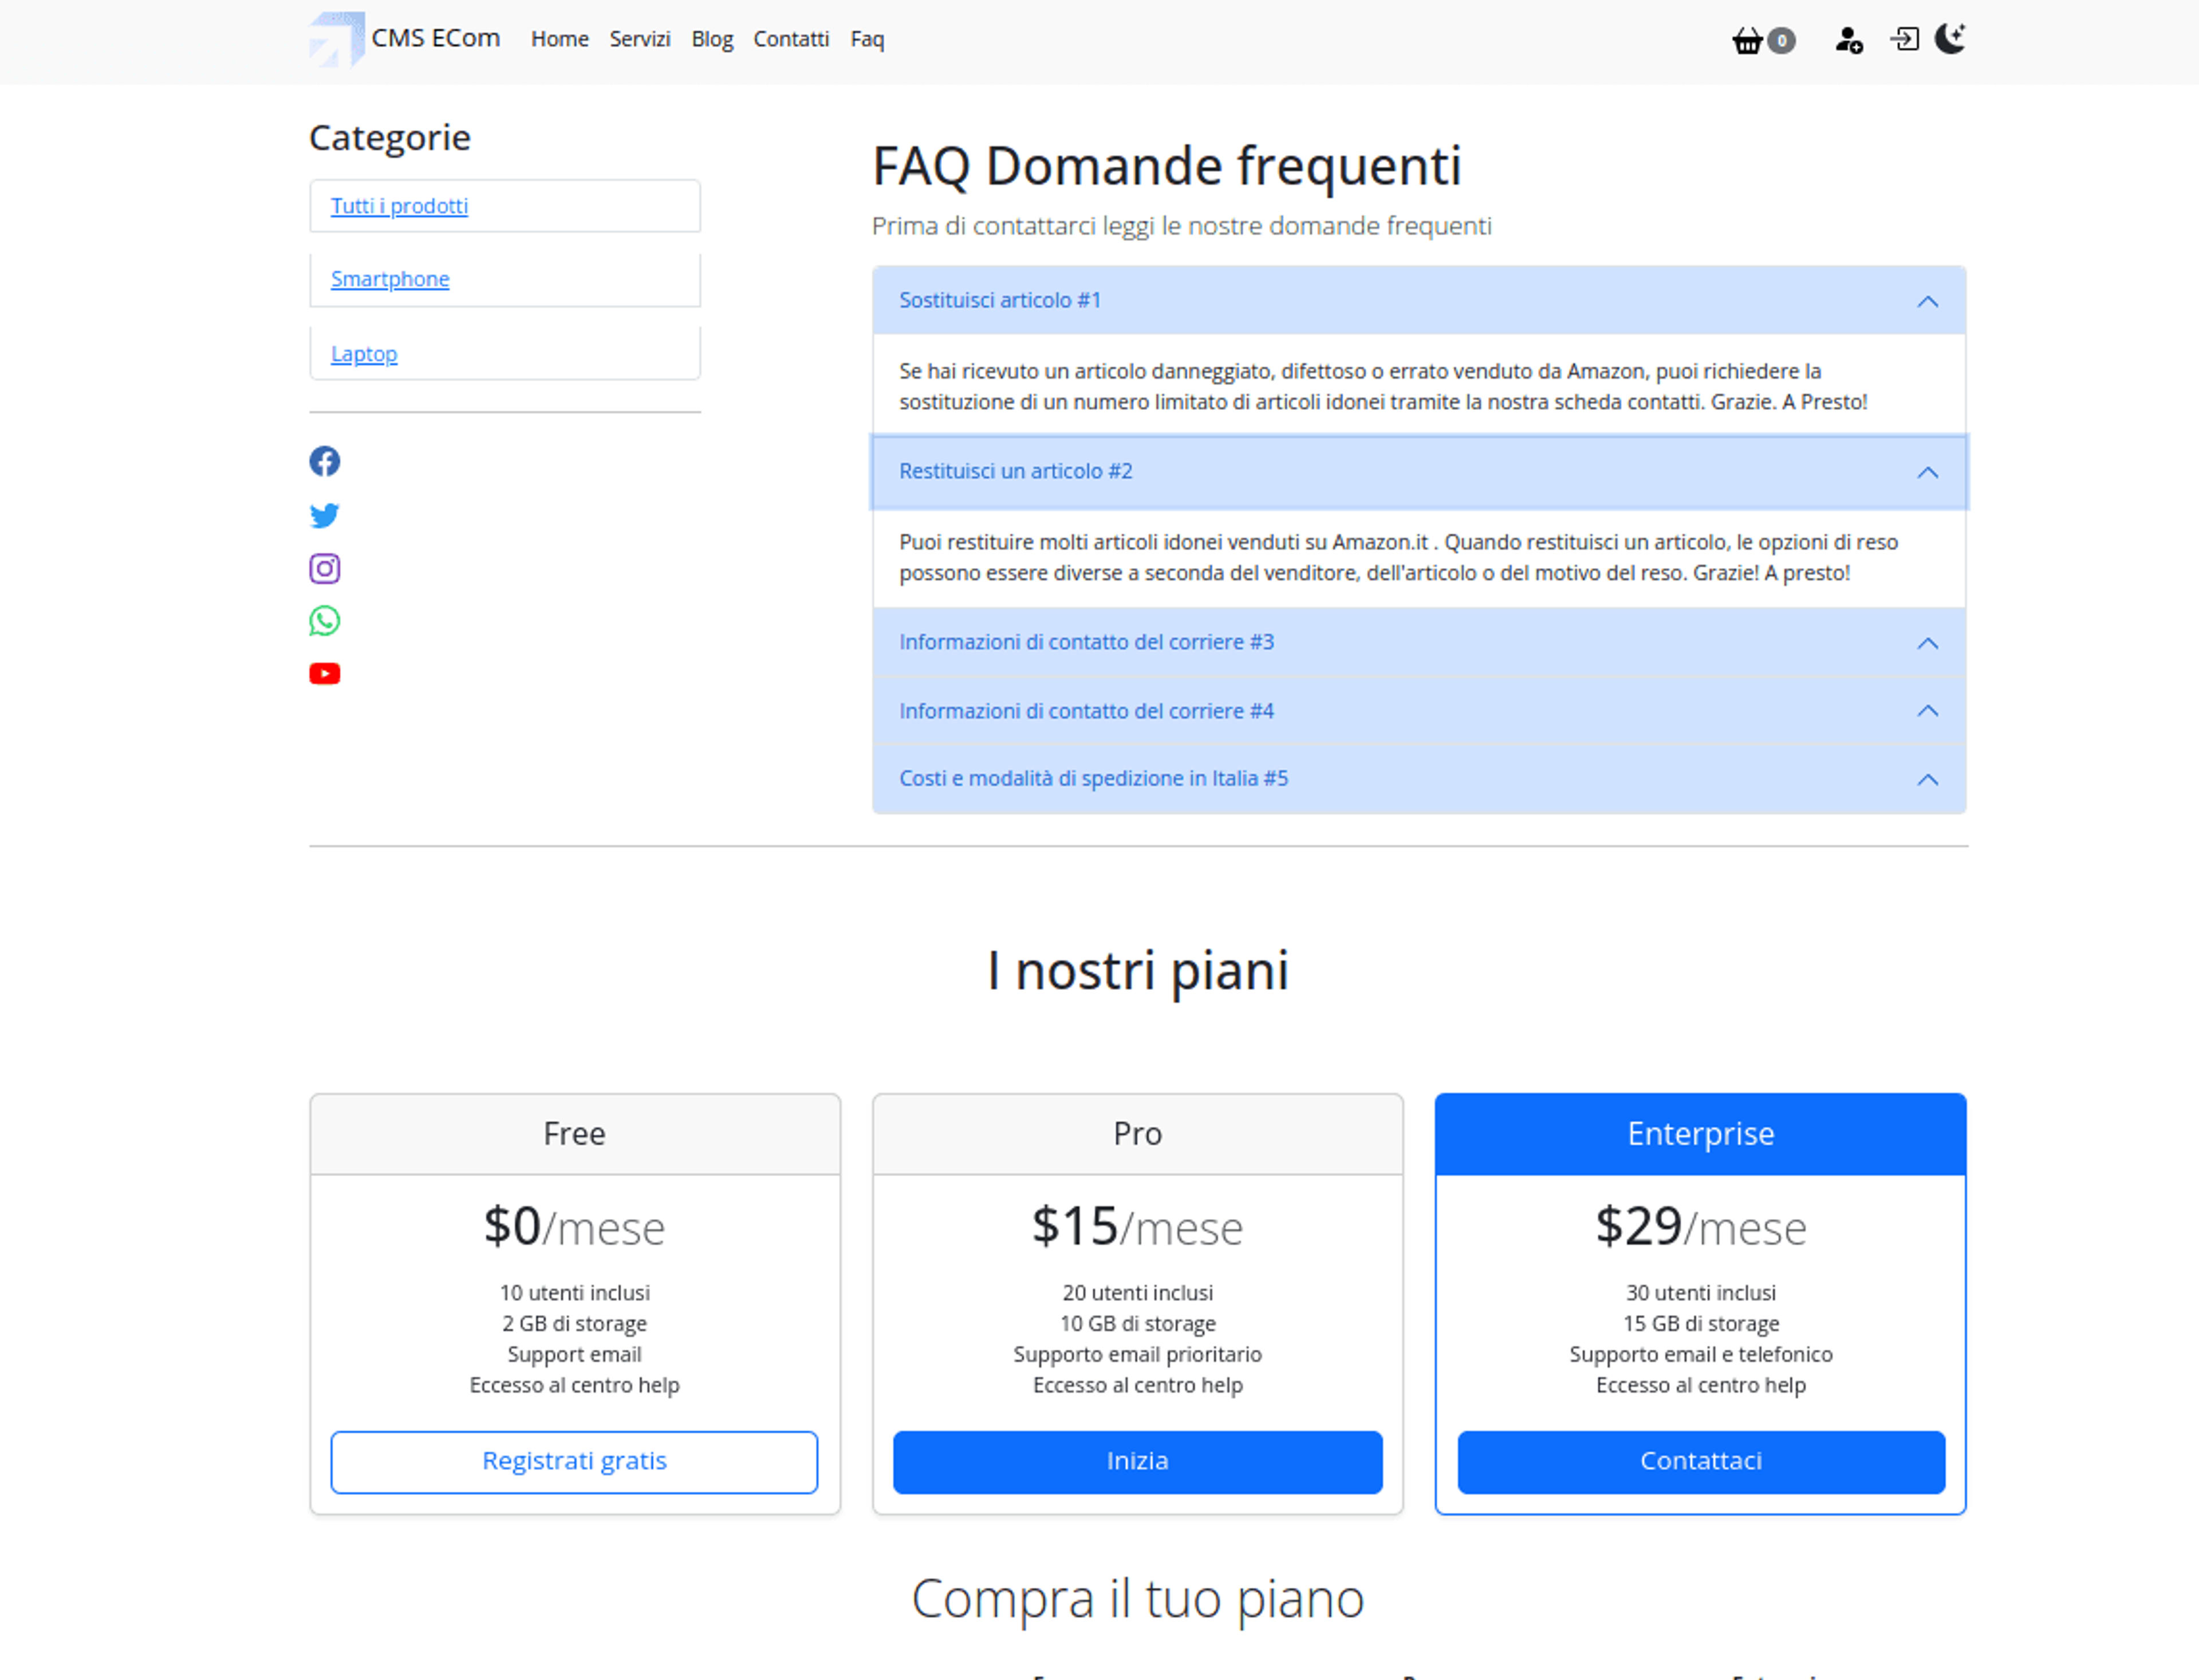The height and width of the screenshot is (1680, 2199).
Task: Open the Facebook social icon
Action: (324, 461)
